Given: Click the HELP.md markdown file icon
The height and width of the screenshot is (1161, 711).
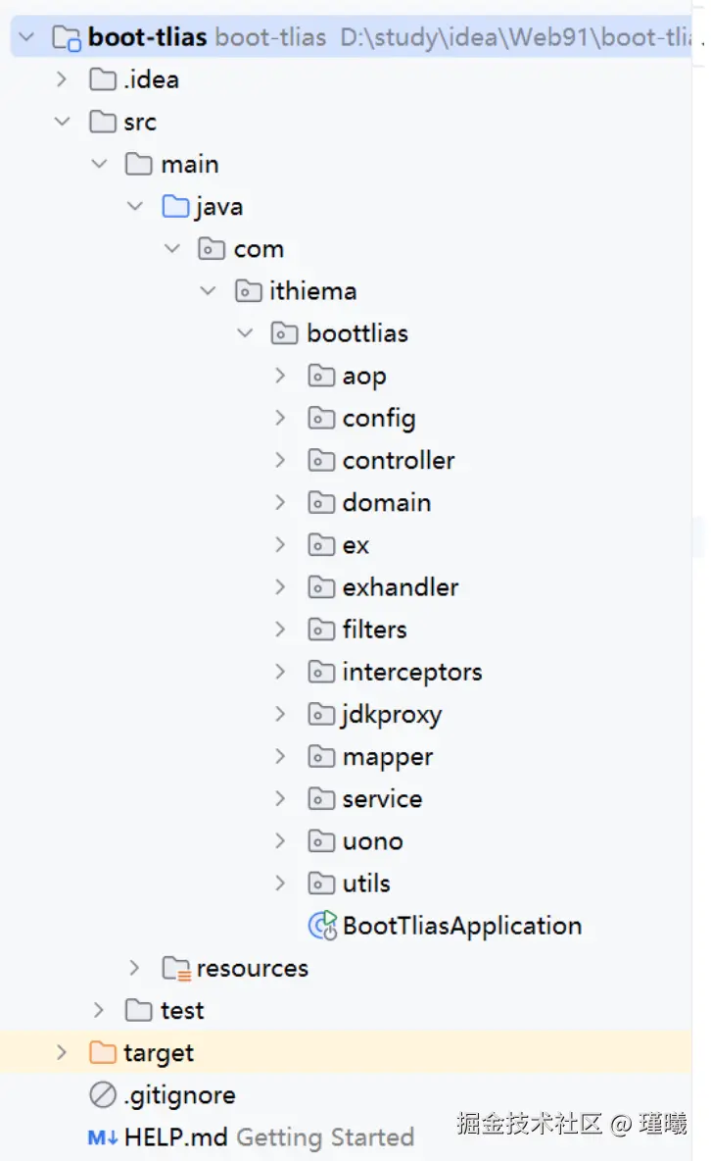Looking at the screenshot, I should click(103, 1137).
